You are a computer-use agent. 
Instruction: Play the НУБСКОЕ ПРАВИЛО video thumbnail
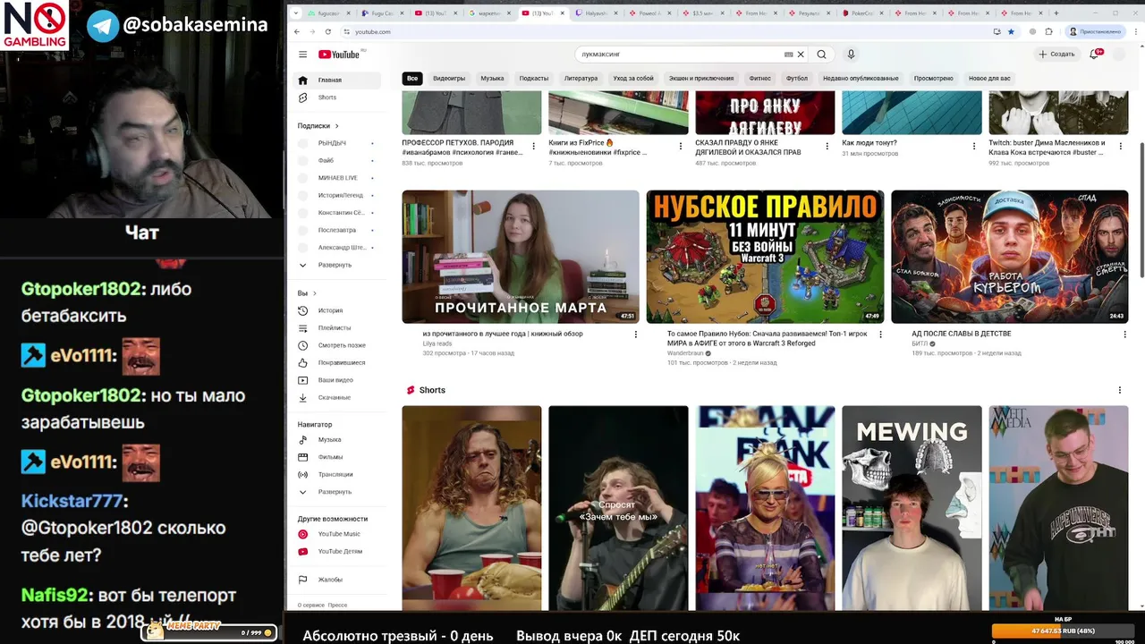[765, 257]
